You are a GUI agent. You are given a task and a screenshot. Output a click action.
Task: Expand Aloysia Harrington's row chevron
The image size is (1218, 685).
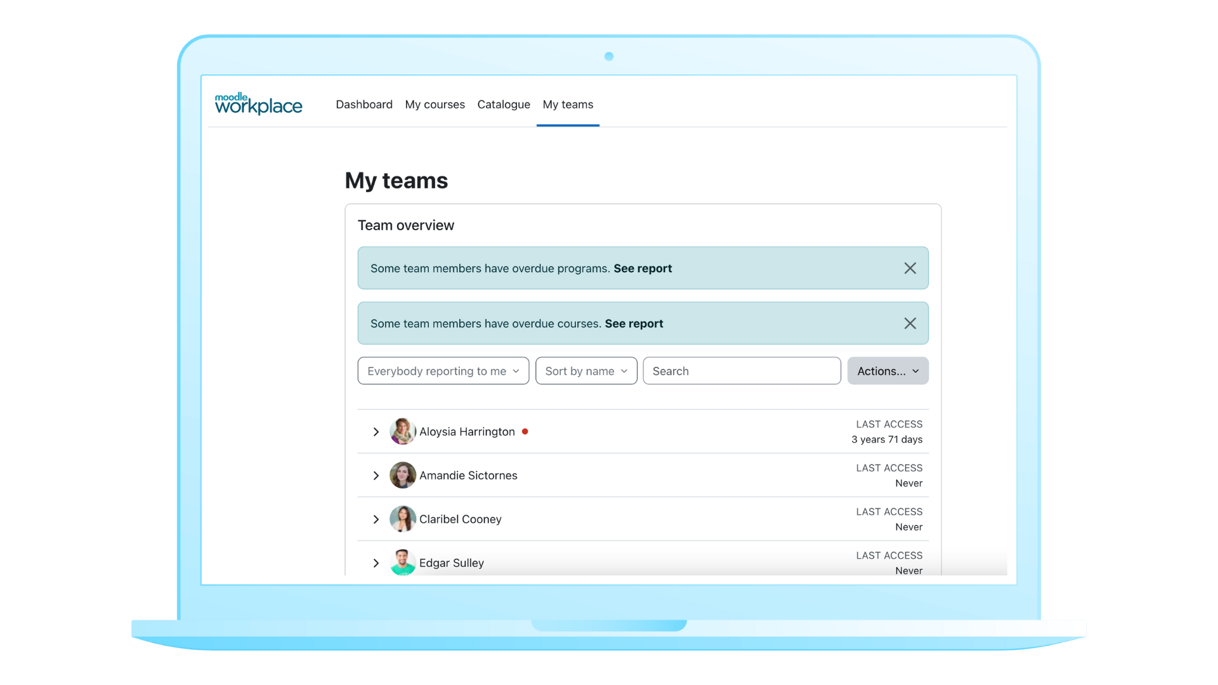[376, 432]
